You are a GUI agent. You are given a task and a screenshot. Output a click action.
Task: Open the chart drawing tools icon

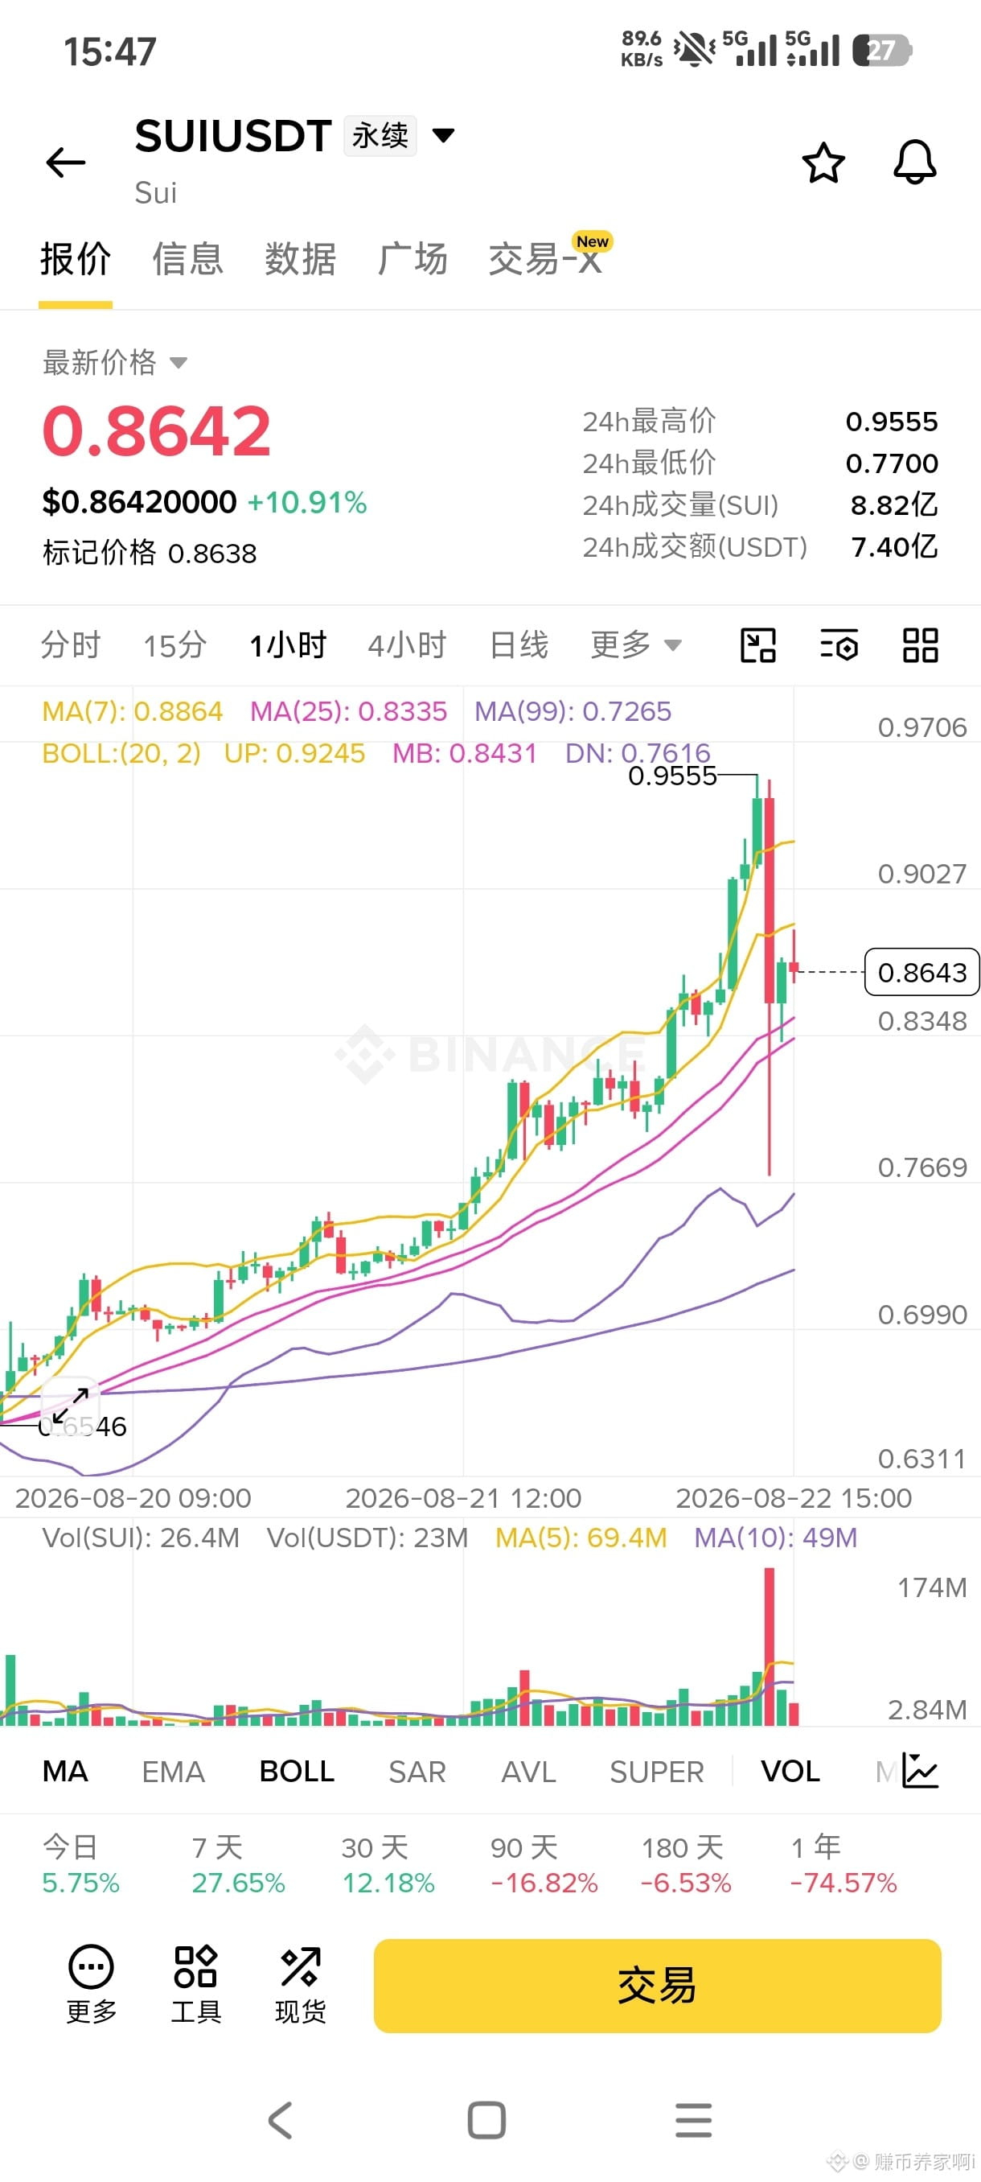[x=758, y=645]
